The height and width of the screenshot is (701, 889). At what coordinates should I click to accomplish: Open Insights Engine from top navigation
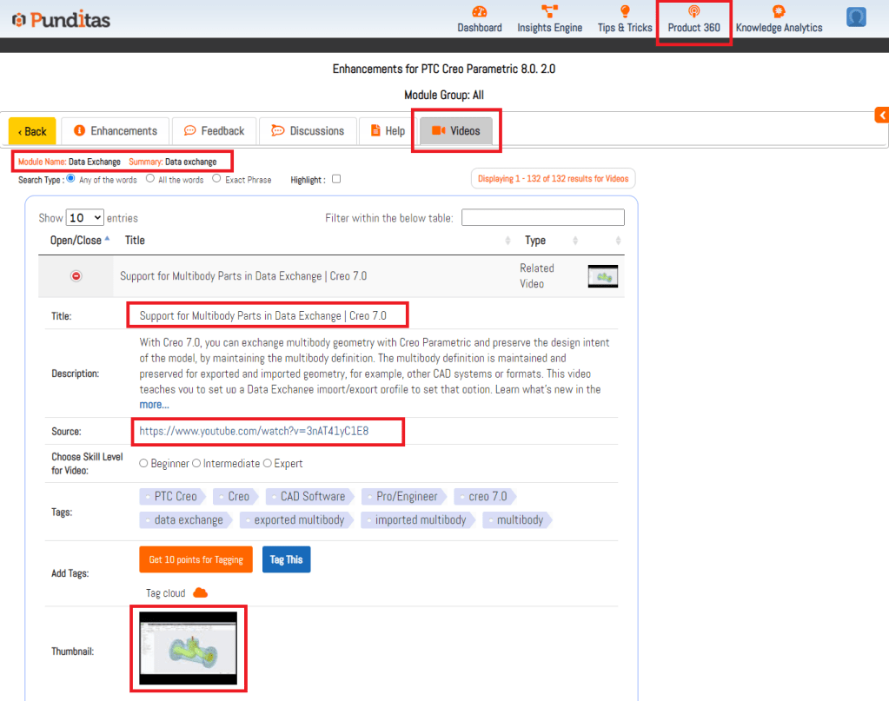click(549, 11)
